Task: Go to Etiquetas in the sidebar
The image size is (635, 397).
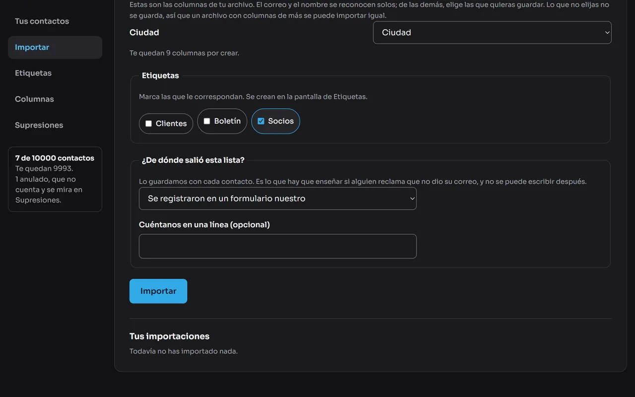Action: tap(33, 73)
